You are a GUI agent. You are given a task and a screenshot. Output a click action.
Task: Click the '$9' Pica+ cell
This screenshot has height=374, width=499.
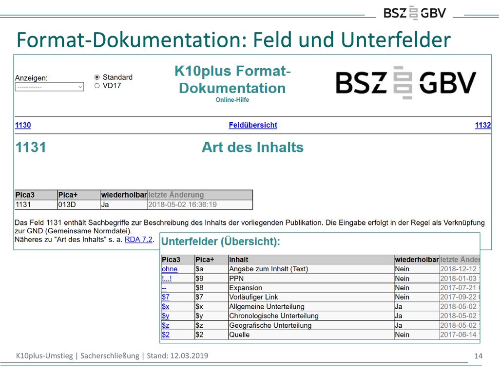pyautogui.click(x=211, y=279)
